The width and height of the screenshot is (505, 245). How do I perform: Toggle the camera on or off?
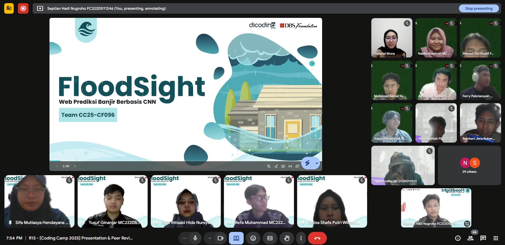pyautogui.click(x=220, y=238)
